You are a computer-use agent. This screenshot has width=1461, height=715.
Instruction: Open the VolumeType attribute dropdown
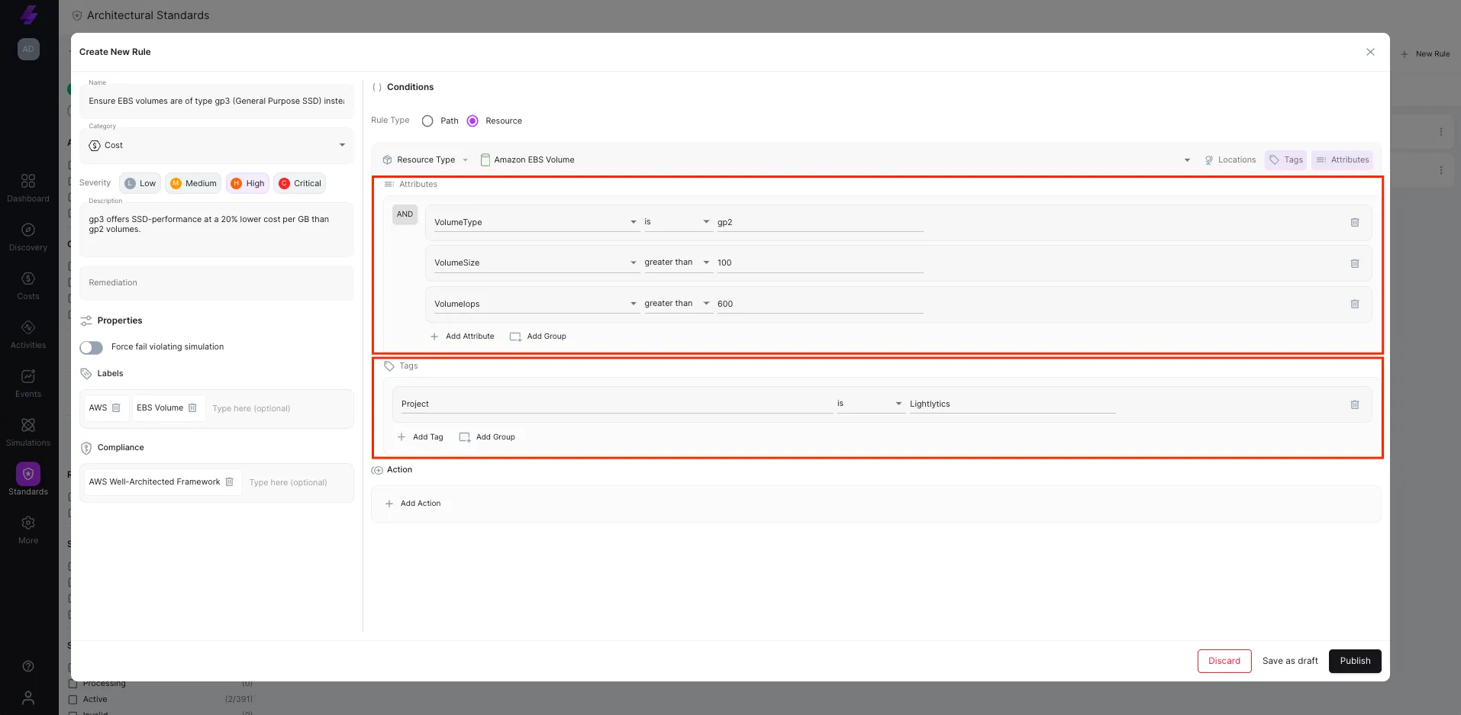[x=536, y=222]
